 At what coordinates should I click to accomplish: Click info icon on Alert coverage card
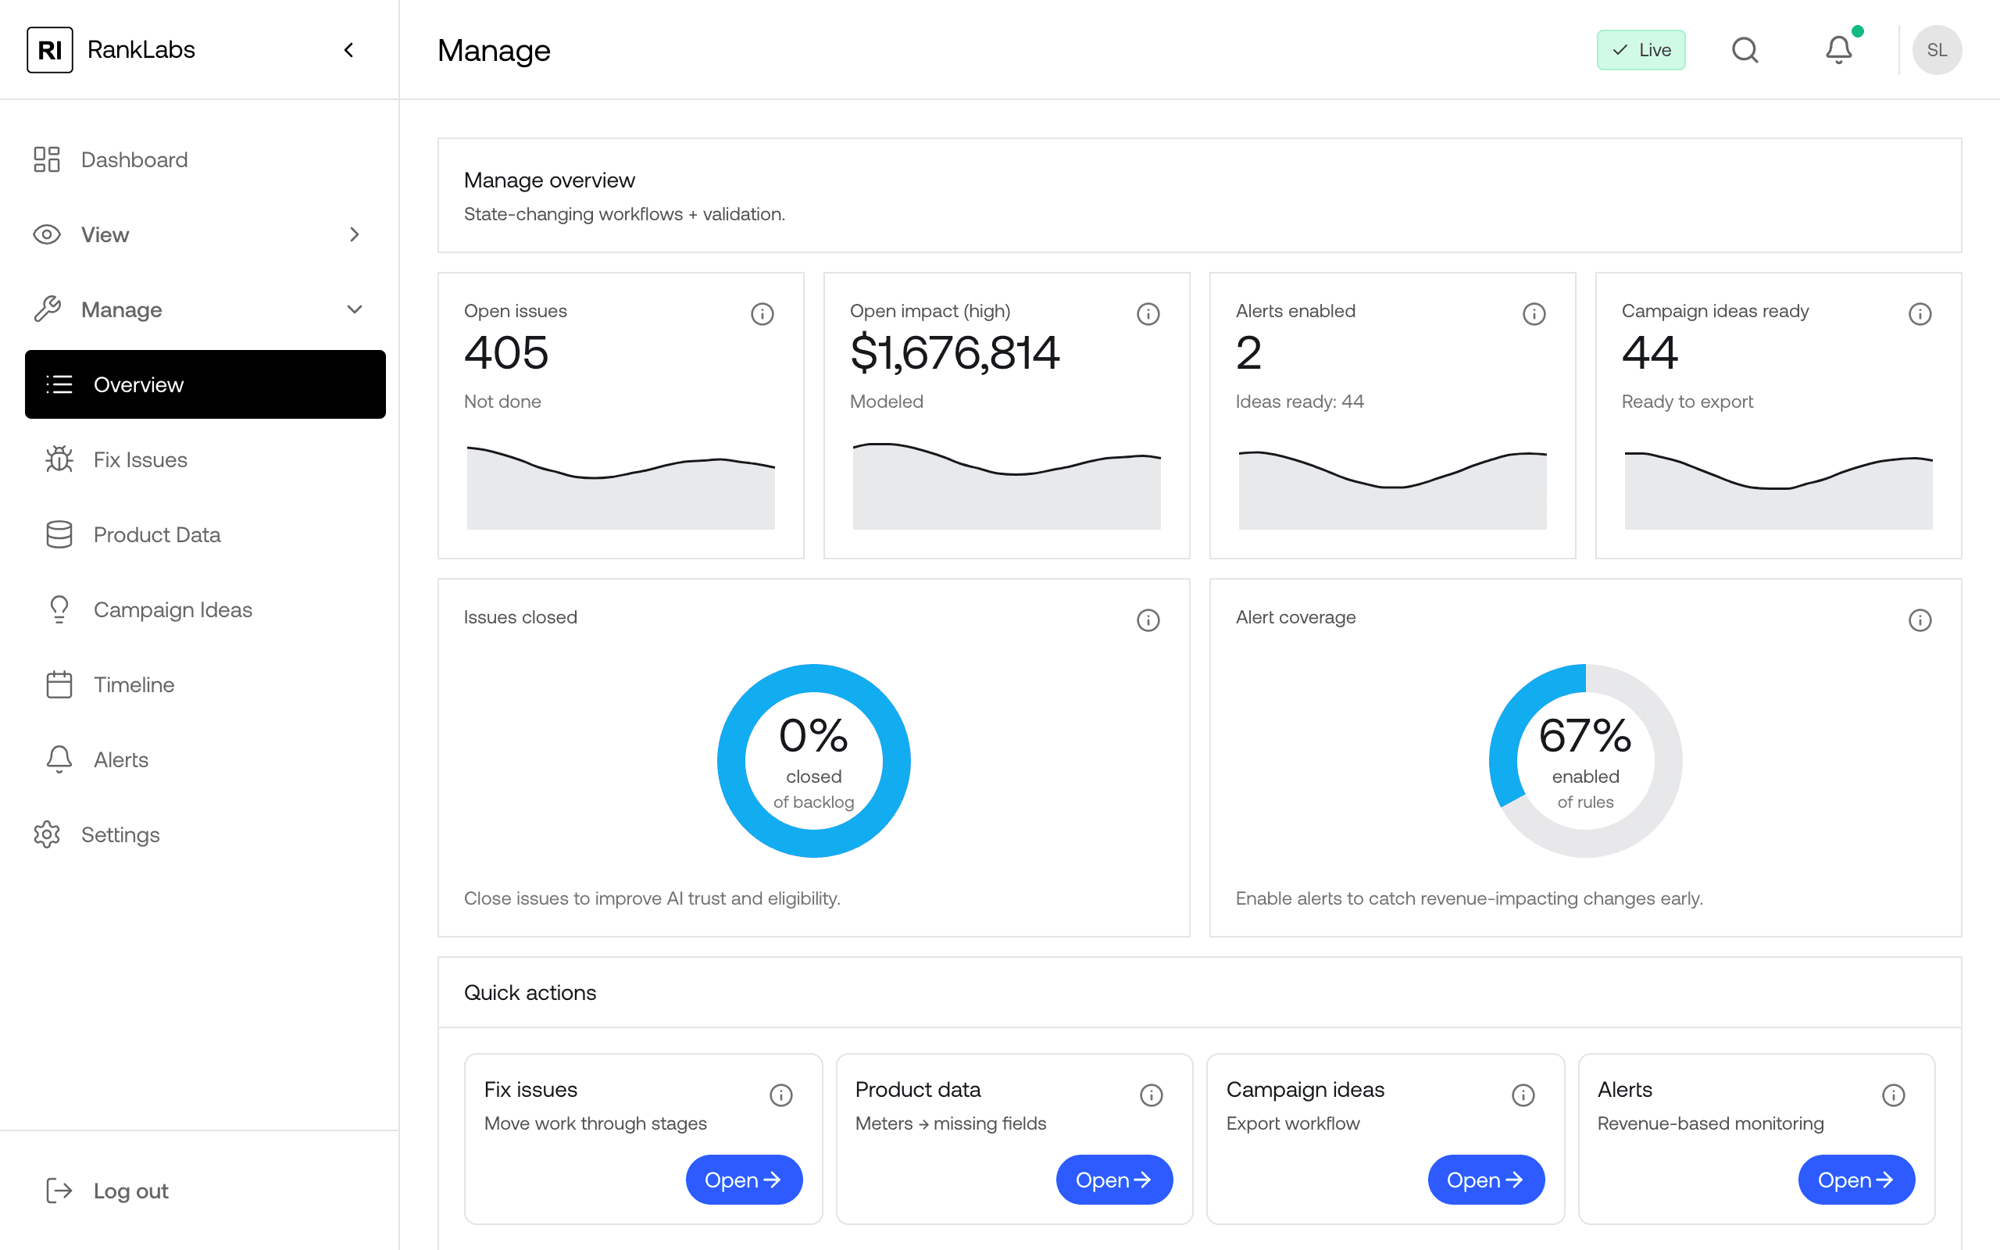(1920, 620)
